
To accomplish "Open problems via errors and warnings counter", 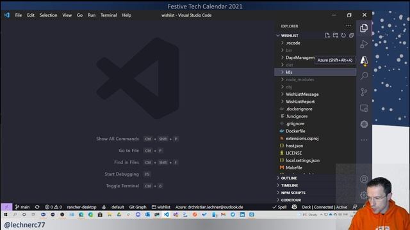I will point(53,207).
